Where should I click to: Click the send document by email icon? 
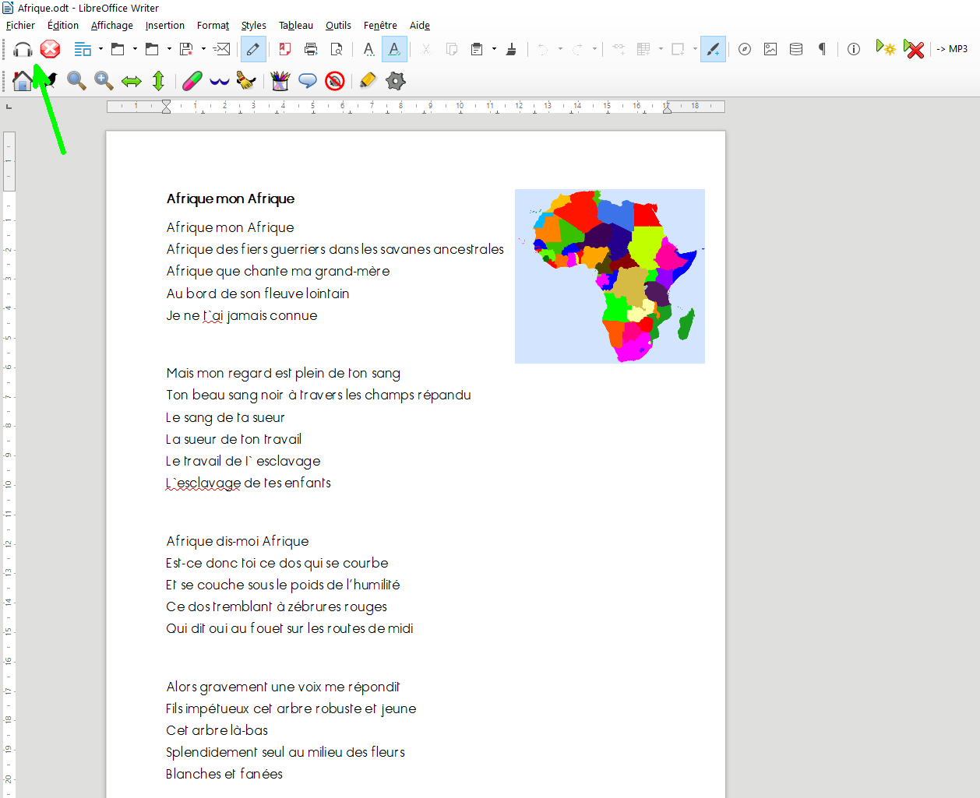click(x=222, y=49)
